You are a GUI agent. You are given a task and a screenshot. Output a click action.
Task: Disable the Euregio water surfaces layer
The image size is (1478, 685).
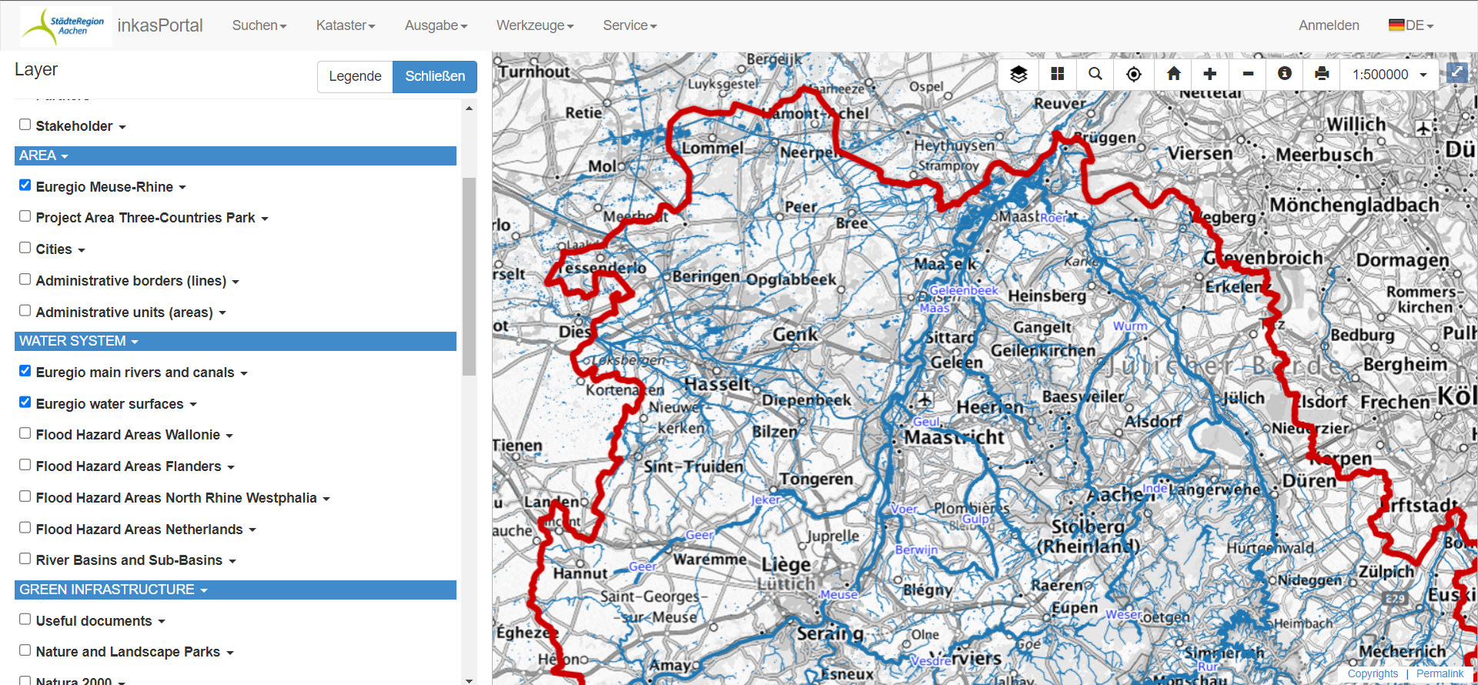[25, 403]
